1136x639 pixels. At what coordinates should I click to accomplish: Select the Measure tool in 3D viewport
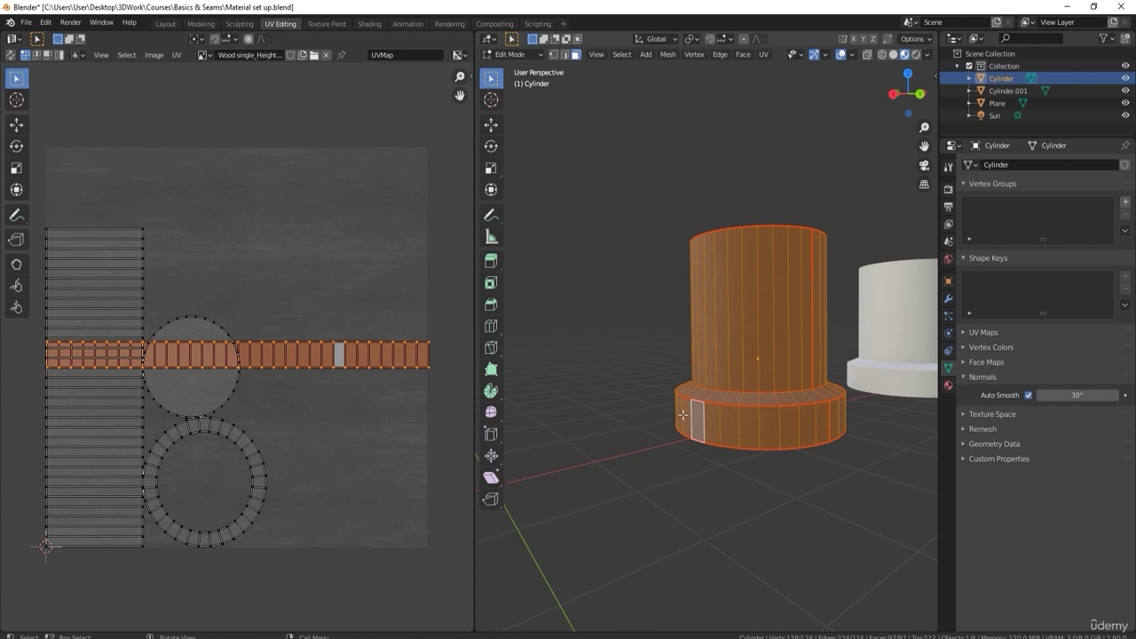click(491, 237)
